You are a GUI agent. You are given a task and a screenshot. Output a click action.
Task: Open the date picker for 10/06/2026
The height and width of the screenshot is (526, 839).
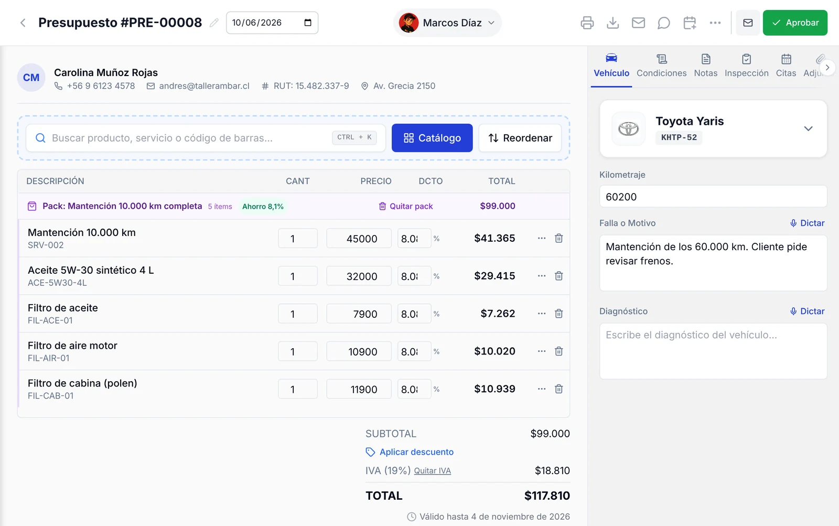pos(308,23)
